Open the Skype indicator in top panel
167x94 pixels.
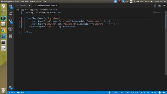click(123, 2)
